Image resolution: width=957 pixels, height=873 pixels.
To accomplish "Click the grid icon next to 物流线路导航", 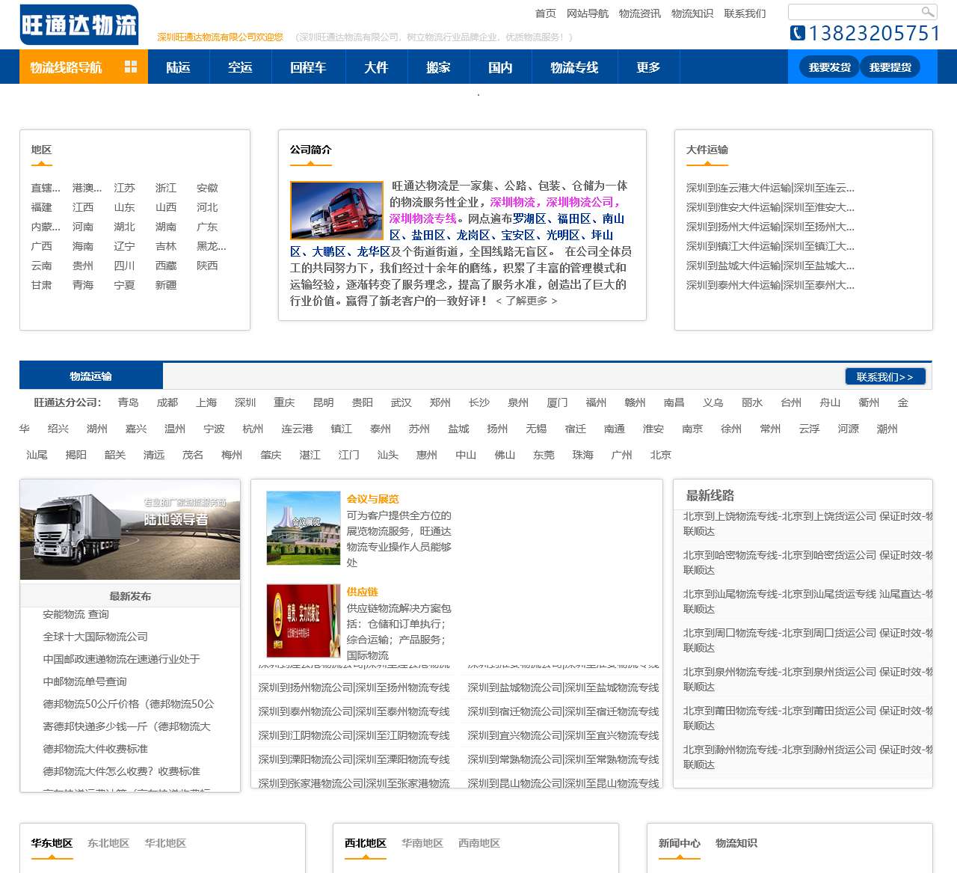I will coord(132,67).
